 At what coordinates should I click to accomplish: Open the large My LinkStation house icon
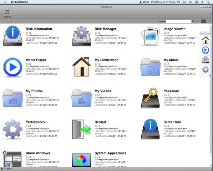click(x=81, y=67)
